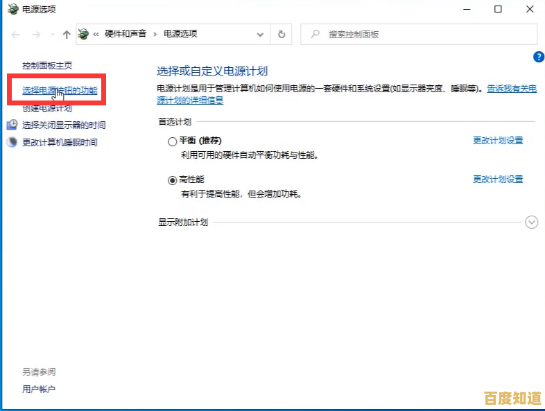Image resolution: width=545 pixels, height=411 pixels.
Task: Maximize the 电源选项 window
Action: pyautogui.click(x=498, y=10)
